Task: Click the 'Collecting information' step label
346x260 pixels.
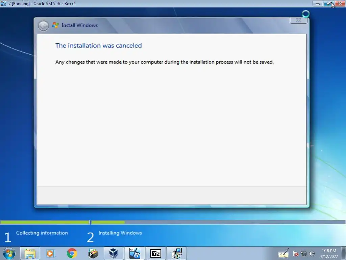Action: pos(42,233)
